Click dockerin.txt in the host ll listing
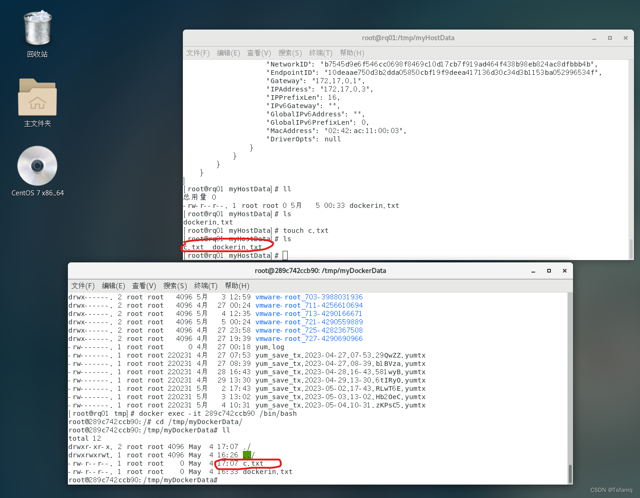This screenshot has height=498, width=640. point(374,206)
